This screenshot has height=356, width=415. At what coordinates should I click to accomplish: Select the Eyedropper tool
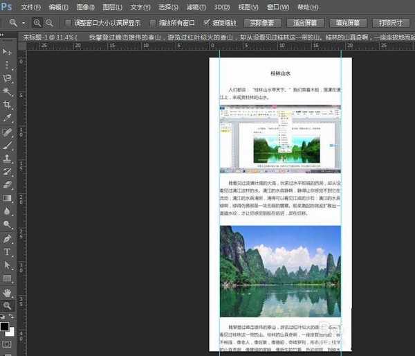click(x=8, y=118)
